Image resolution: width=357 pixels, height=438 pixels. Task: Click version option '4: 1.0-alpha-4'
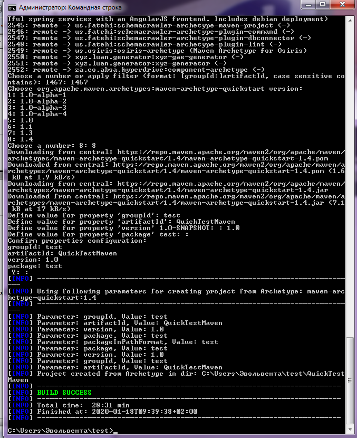pos(37,114)
